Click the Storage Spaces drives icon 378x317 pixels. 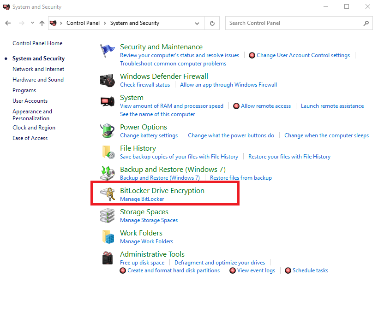point(108,216)
